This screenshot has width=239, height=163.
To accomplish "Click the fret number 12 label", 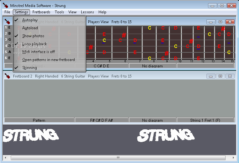I will coord(203,61).
